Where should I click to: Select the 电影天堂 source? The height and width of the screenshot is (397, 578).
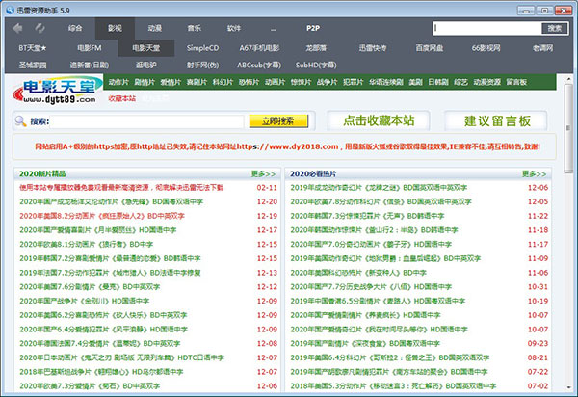click(146, 48)
